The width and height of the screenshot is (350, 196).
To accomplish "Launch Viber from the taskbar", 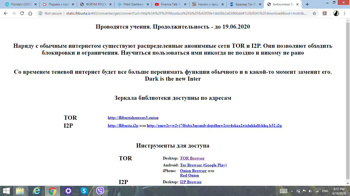I will click(100, 191).
